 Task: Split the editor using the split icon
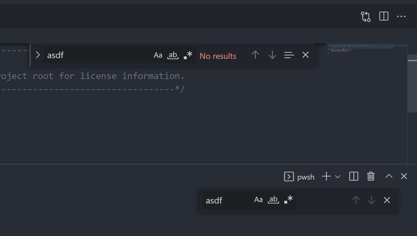pos(384,16)
